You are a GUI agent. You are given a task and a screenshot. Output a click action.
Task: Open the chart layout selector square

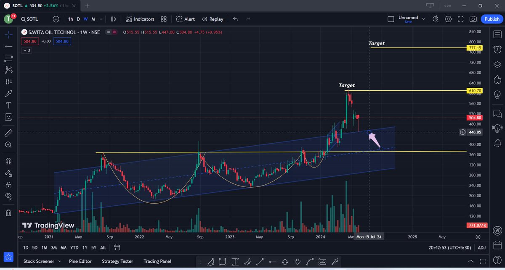pos(391,19)
